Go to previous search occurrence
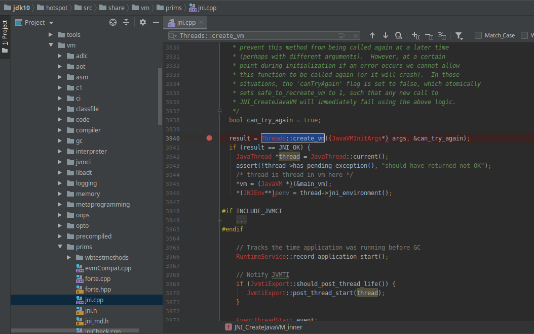534x334 pixels. [372, 35]
